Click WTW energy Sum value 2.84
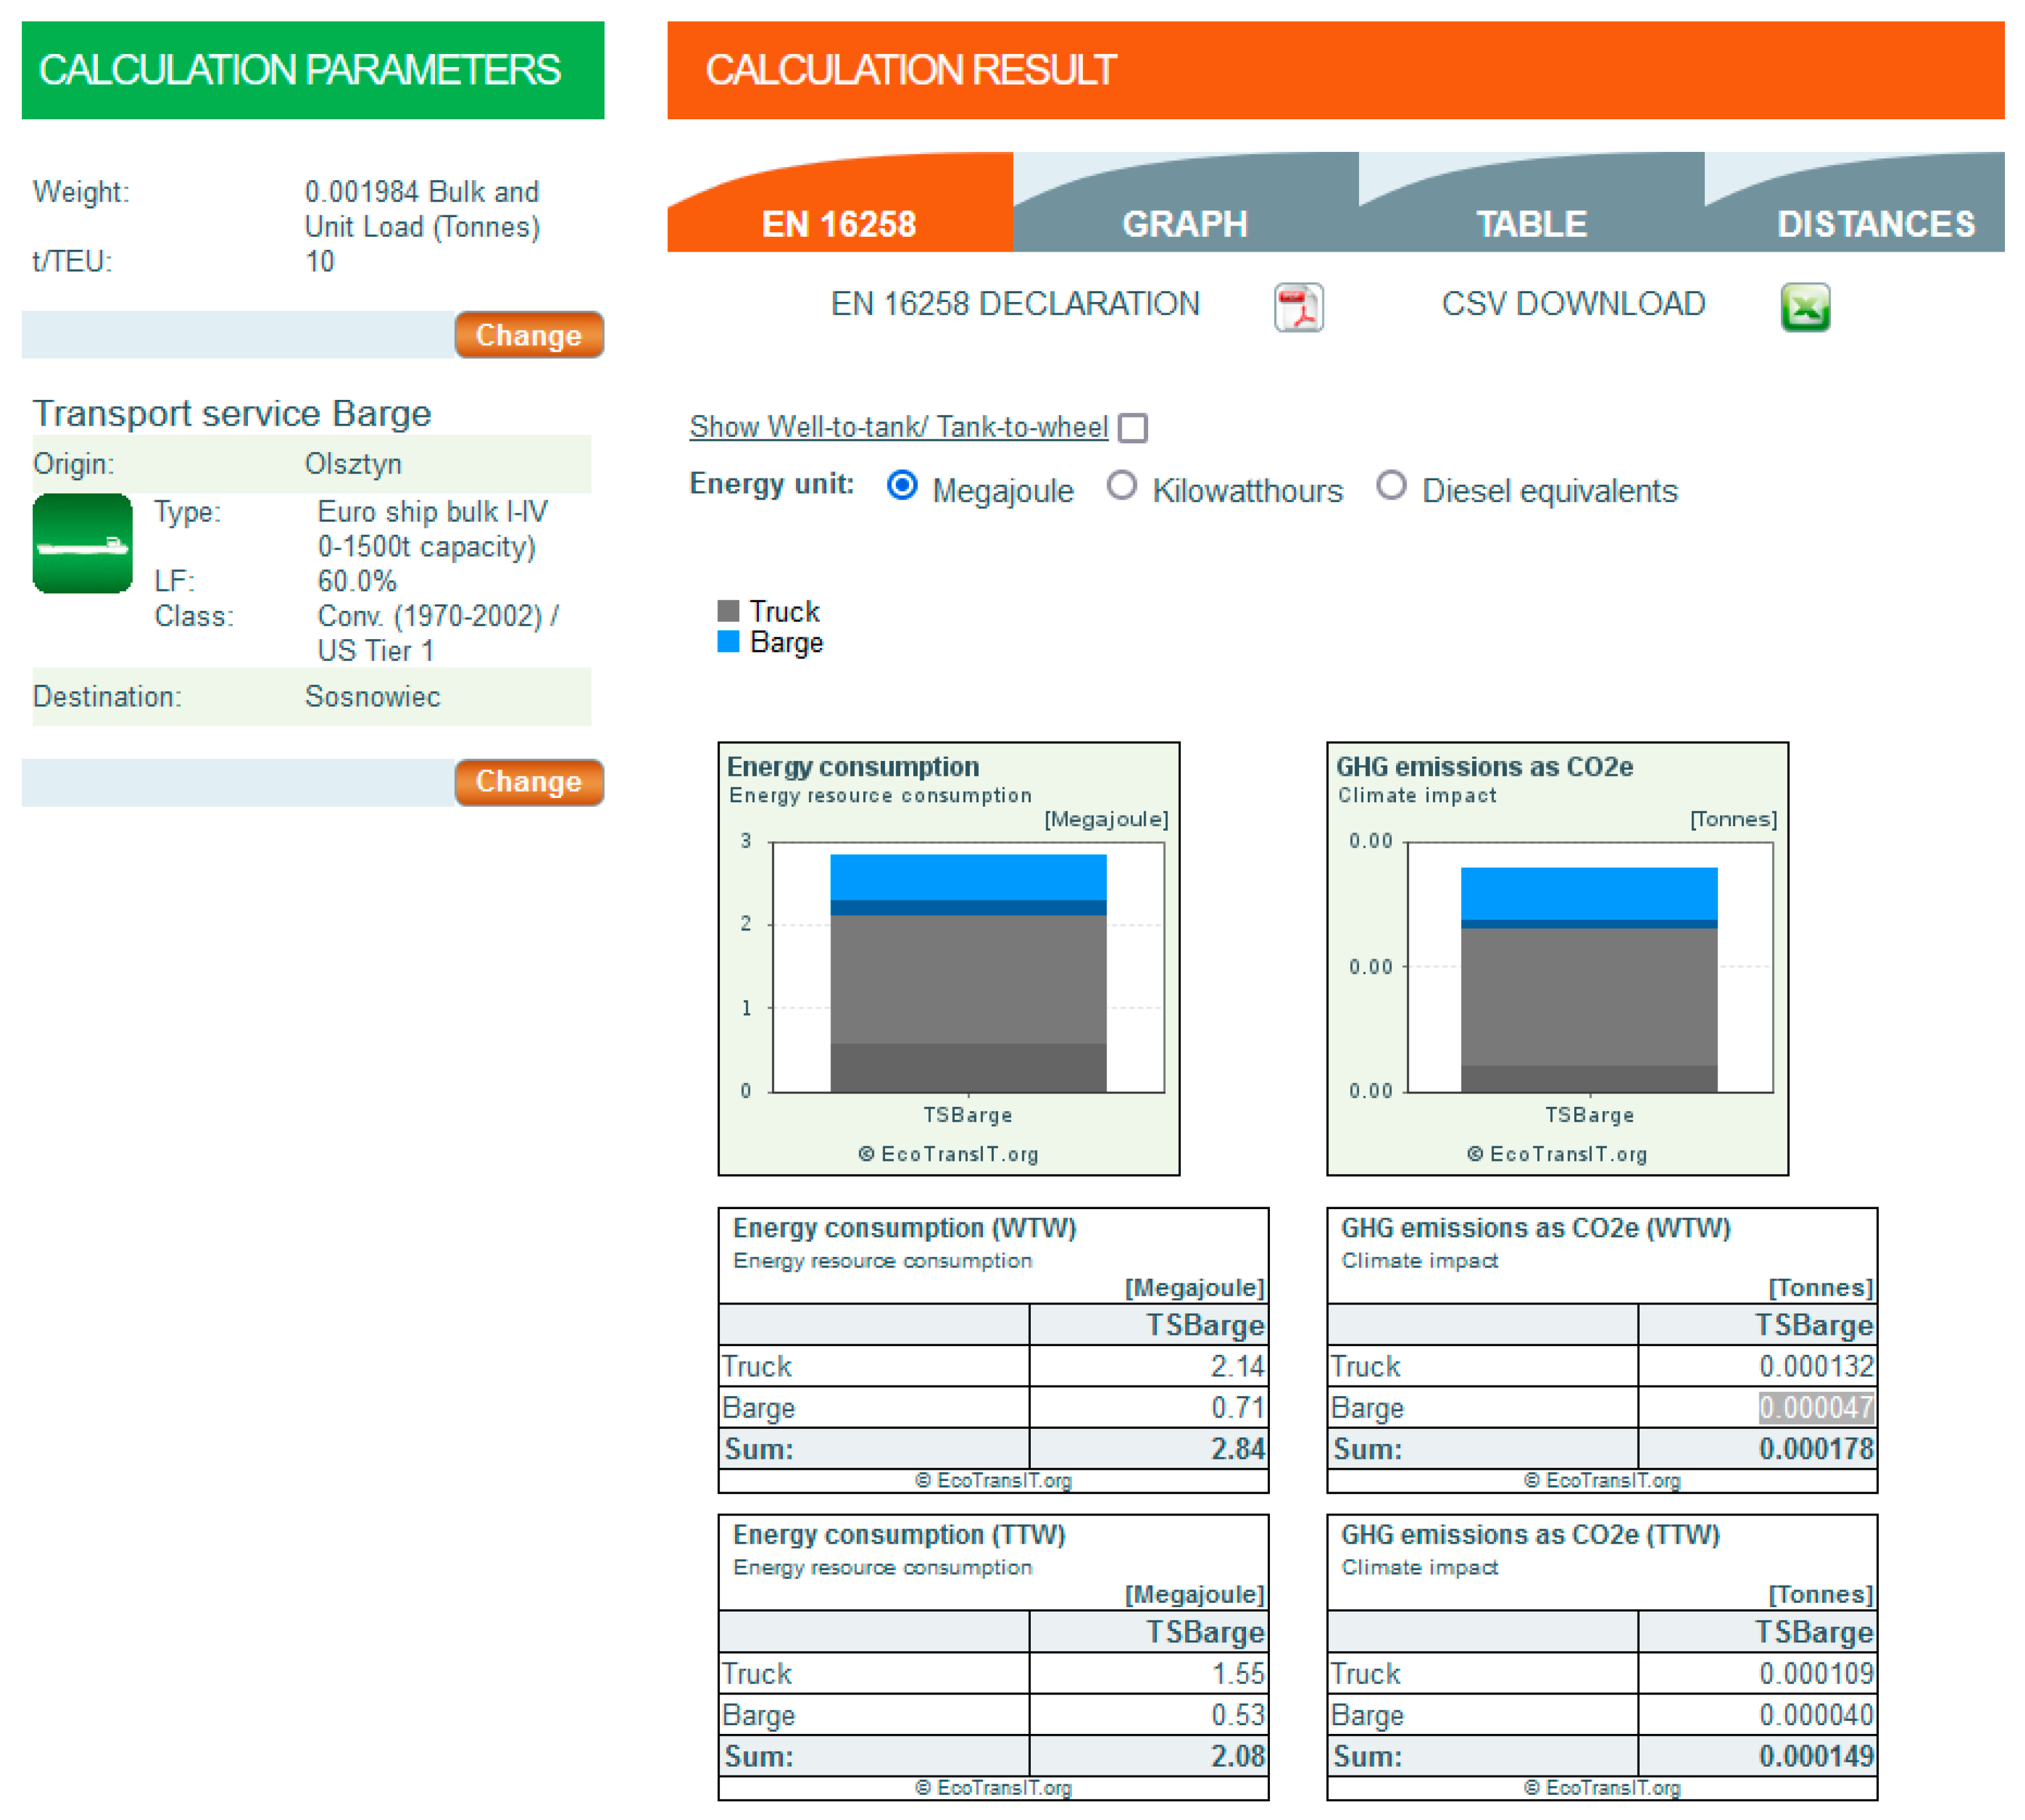Screen dimensions: 2025x1820 tap(1238, 1449)
